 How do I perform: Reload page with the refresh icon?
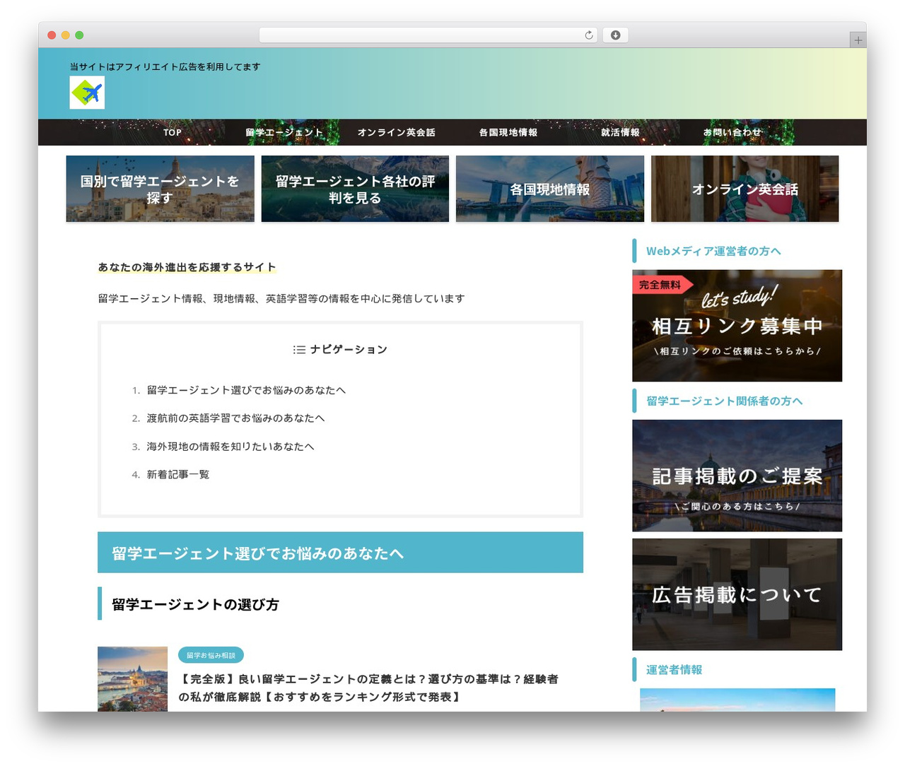588,35
